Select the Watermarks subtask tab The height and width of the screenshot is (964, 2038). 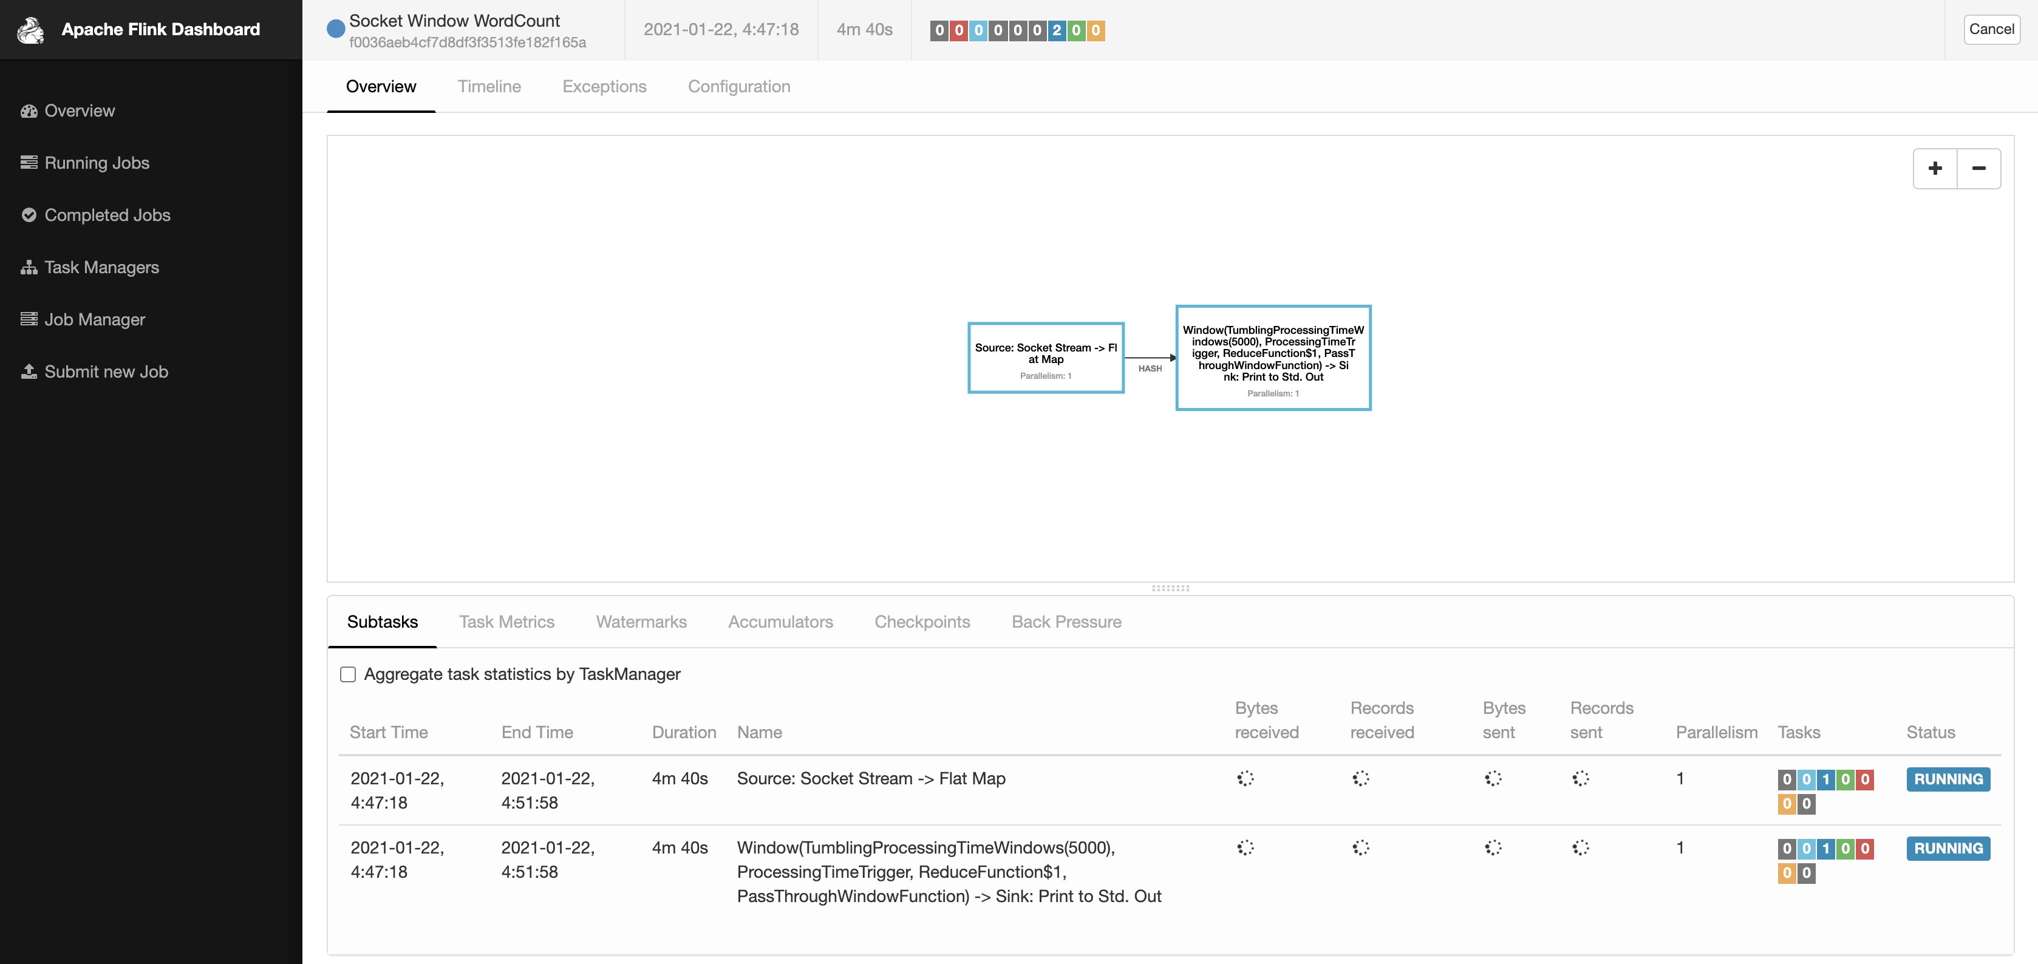point(641,621)
